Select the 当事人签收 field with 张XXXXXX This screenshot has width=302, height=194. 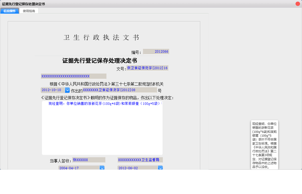pyautogui.click(x=89, y=160)
